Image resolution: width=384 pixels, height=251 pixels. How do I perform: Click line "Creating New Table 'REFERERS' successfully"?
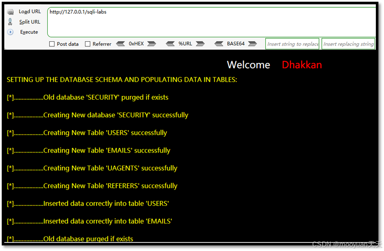point(92,186)
